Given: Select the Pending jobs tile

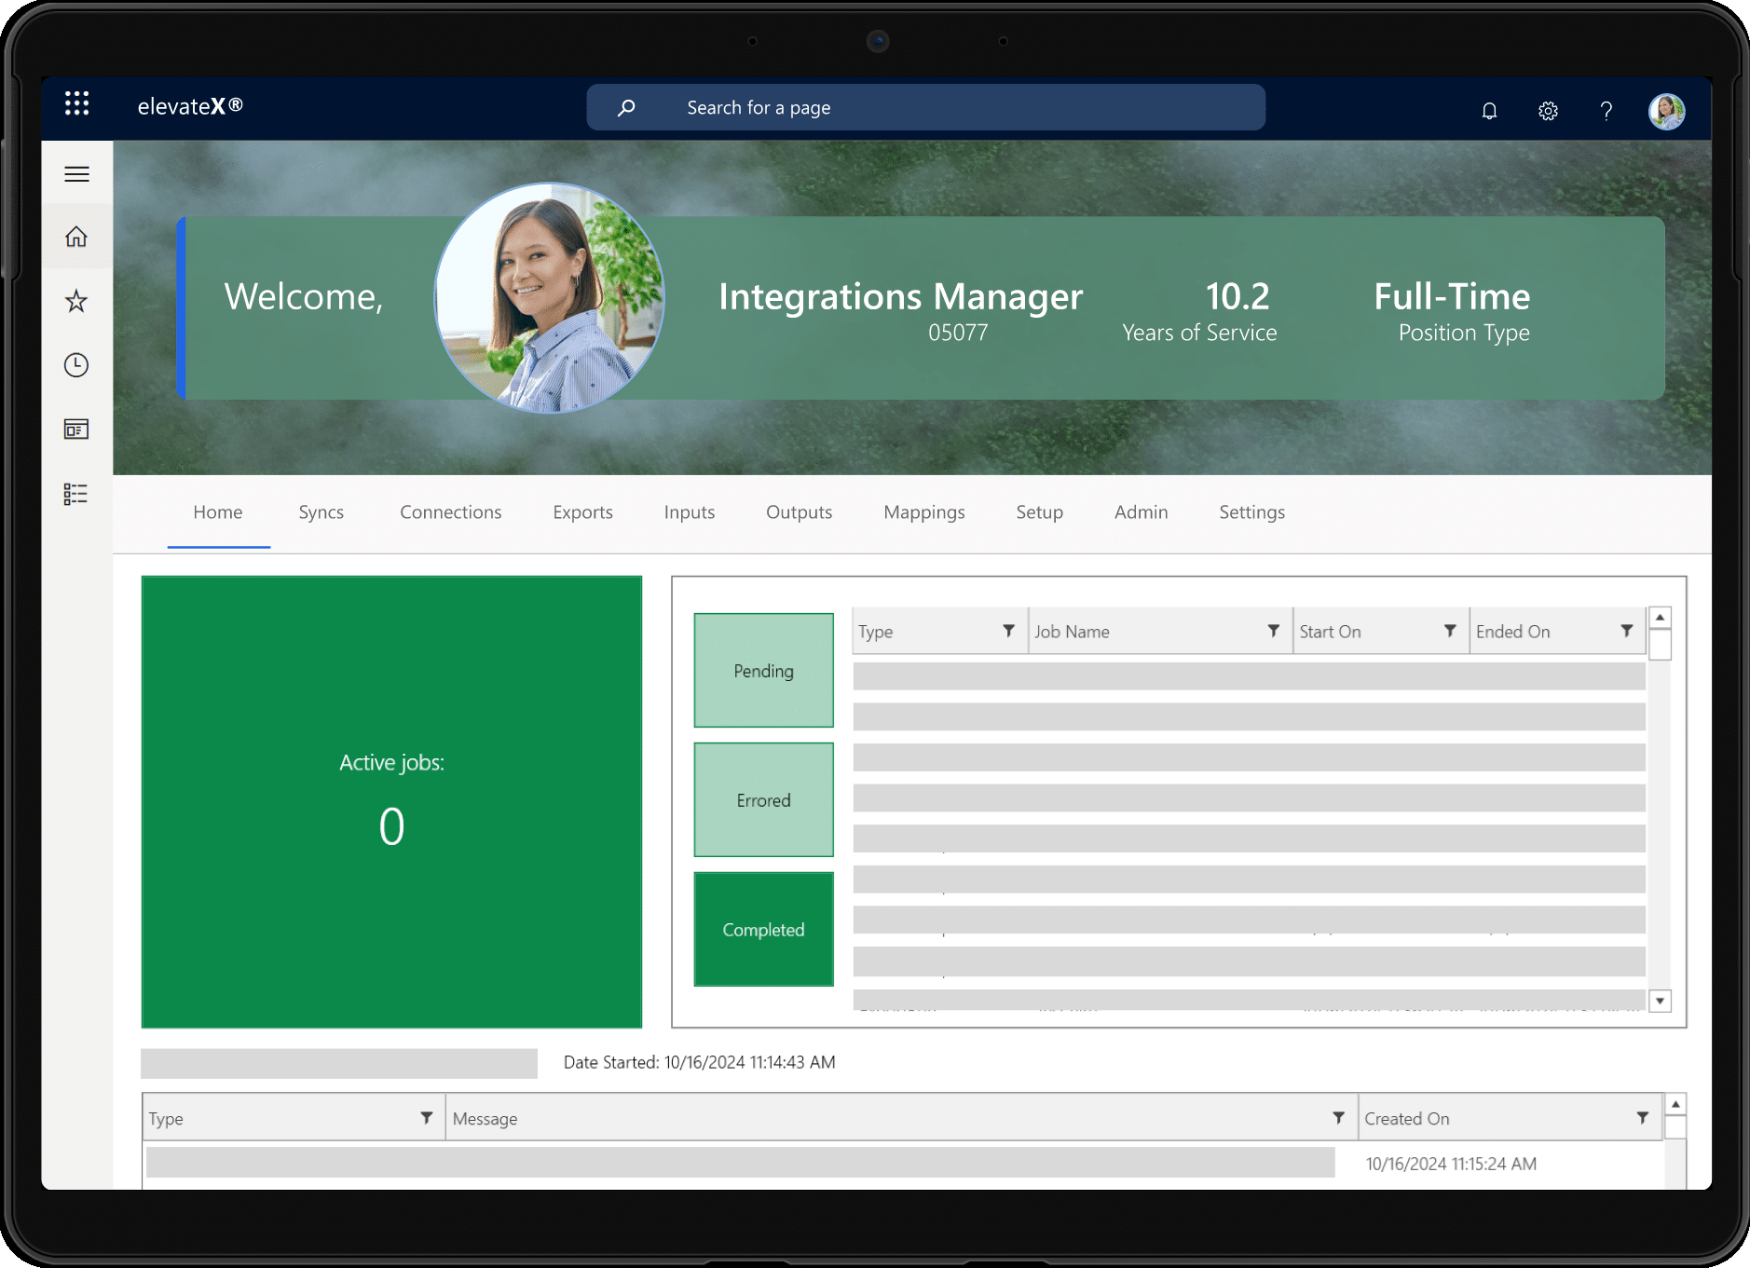Looking at the screenshot, I should (x=763, y=671).
